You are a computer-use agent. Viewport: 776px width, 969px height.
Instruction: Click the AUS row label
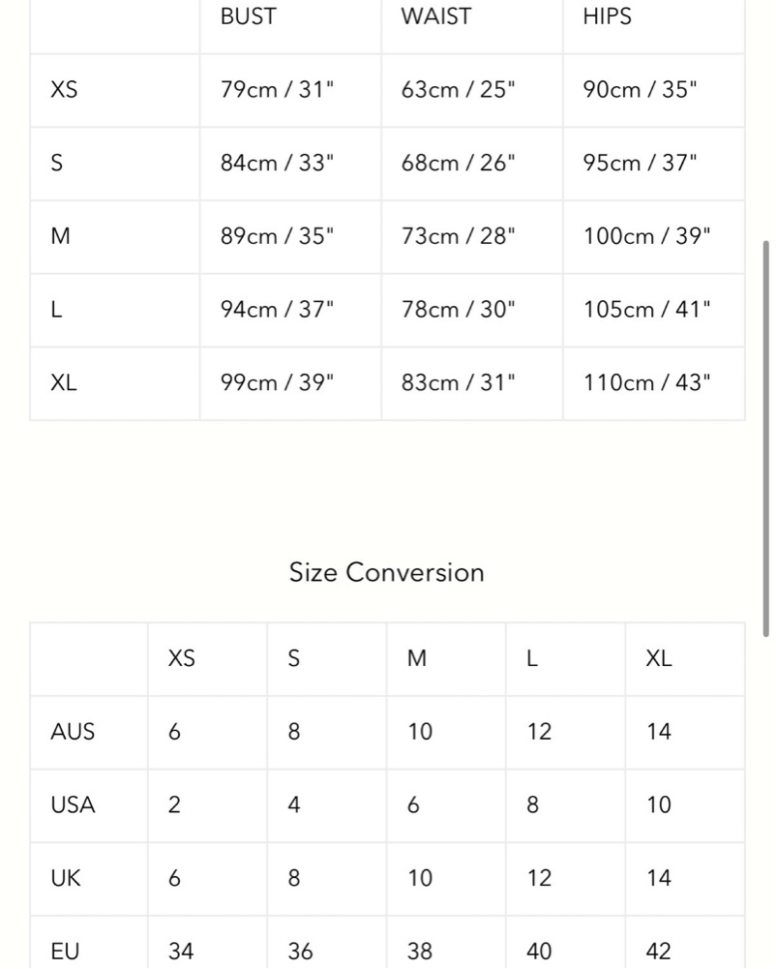[73, 732]
